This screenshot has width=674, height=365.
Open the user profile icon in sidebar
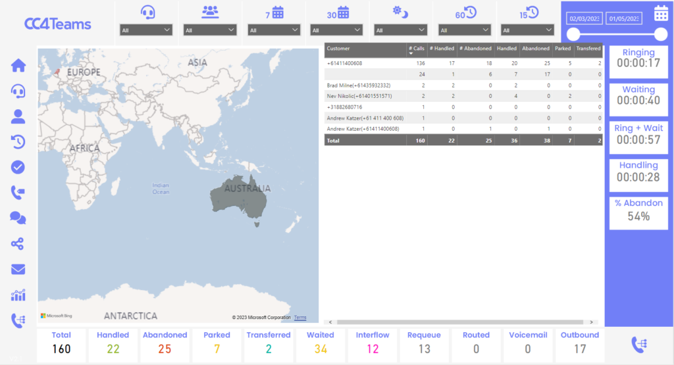click(18, 117)
